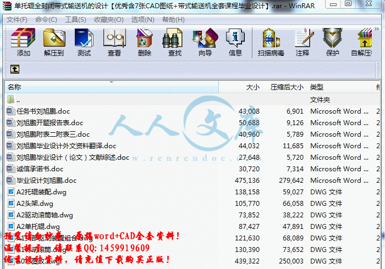Sort by Type (类型) column header

[340, 87]
